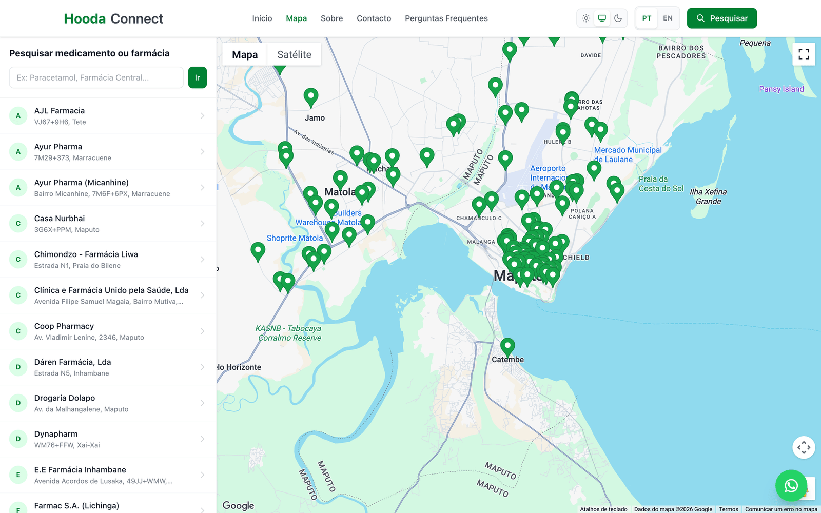Click Casa Nurbhai letter C badge
821x513 pixels.
coord(18,224)
